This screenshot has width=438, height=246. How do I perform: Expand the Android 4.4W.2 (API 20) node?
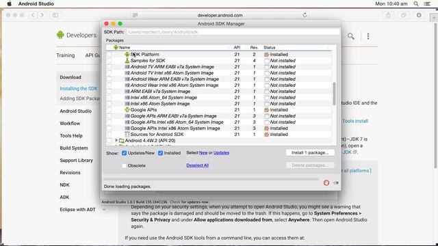[x=116, y=140]
